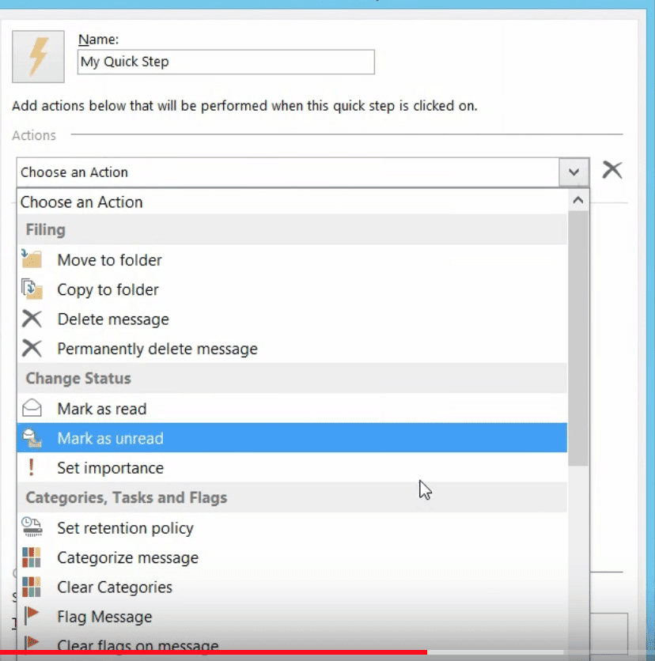
Task: Select the Move to folder icon
Action: click(x=32, y=260)
